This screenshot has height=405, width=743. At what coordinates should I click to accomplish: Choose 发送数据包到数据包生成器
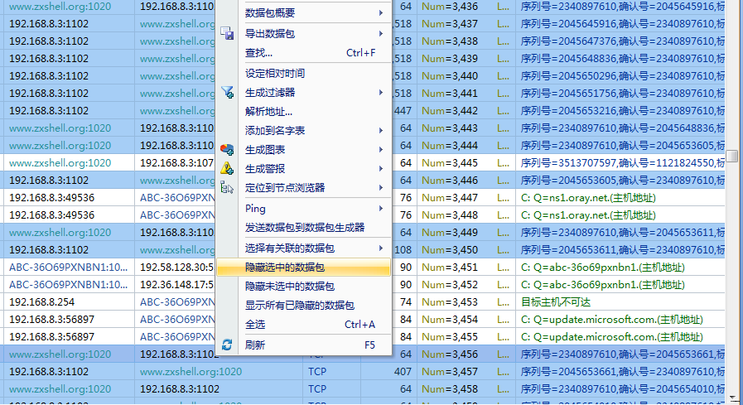pyautogui.click(x=305, y=228)
